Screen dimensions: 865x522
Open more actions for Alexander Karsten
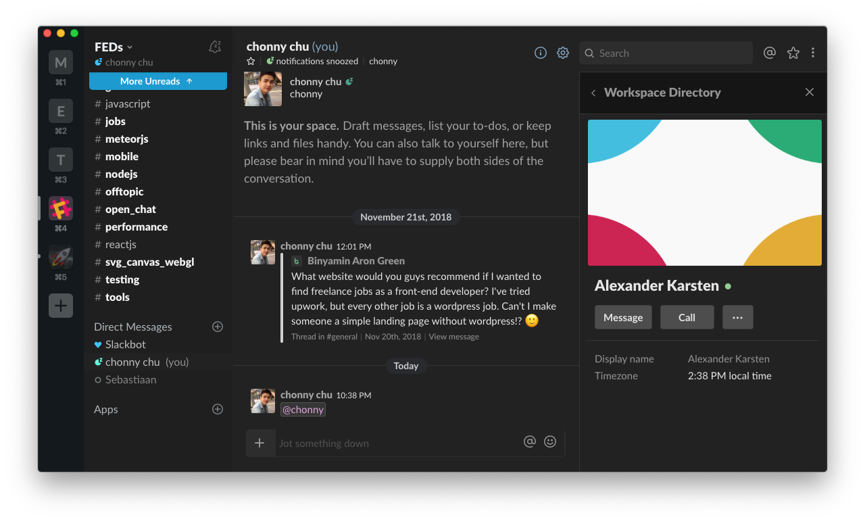coord(738,317)
